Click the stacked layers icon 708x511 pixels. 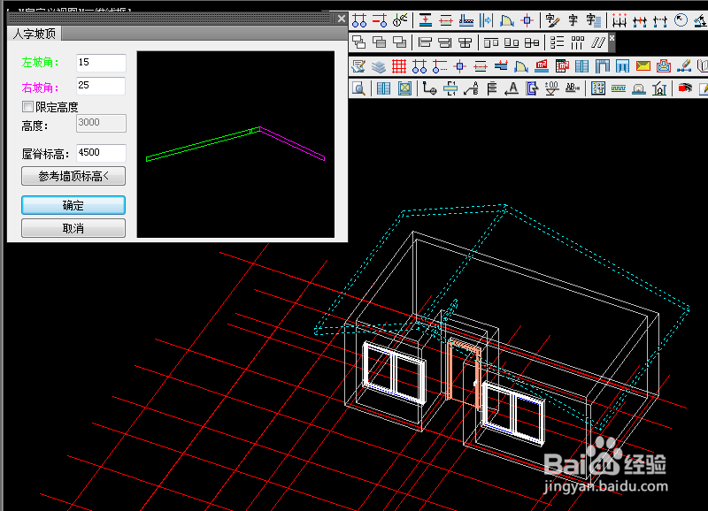[379, 66]
